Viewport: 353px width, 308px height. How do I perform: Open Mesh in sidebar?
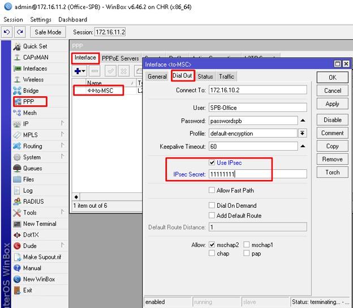(29, 113)
